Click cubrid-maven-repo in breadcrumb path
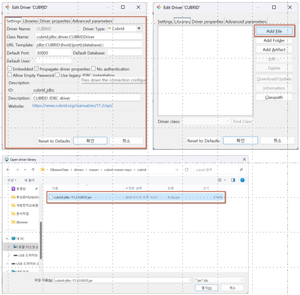300x295 pixels. pos(118,170)
